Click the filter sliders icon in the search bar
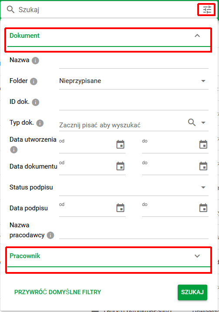The height and width of the screenshot is (312, 219). point(207,10)
